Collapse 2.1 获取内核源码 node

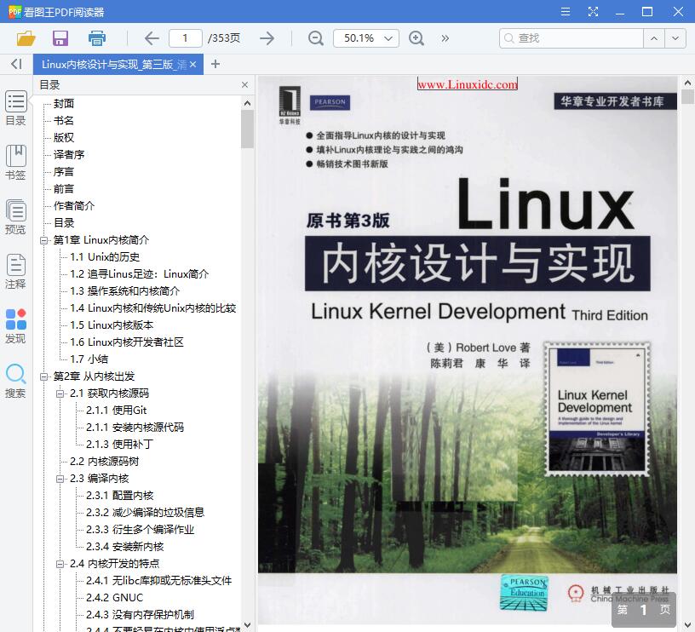pyautogui.click(x=60, y=394)
